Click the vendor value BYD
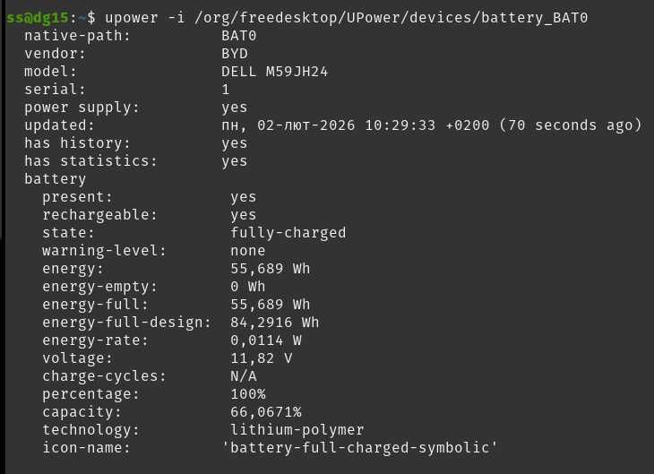 [x=235, y=54]
